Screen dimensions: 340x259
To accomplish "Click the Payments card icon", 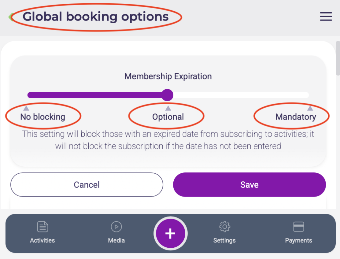I will pos(298,227).
